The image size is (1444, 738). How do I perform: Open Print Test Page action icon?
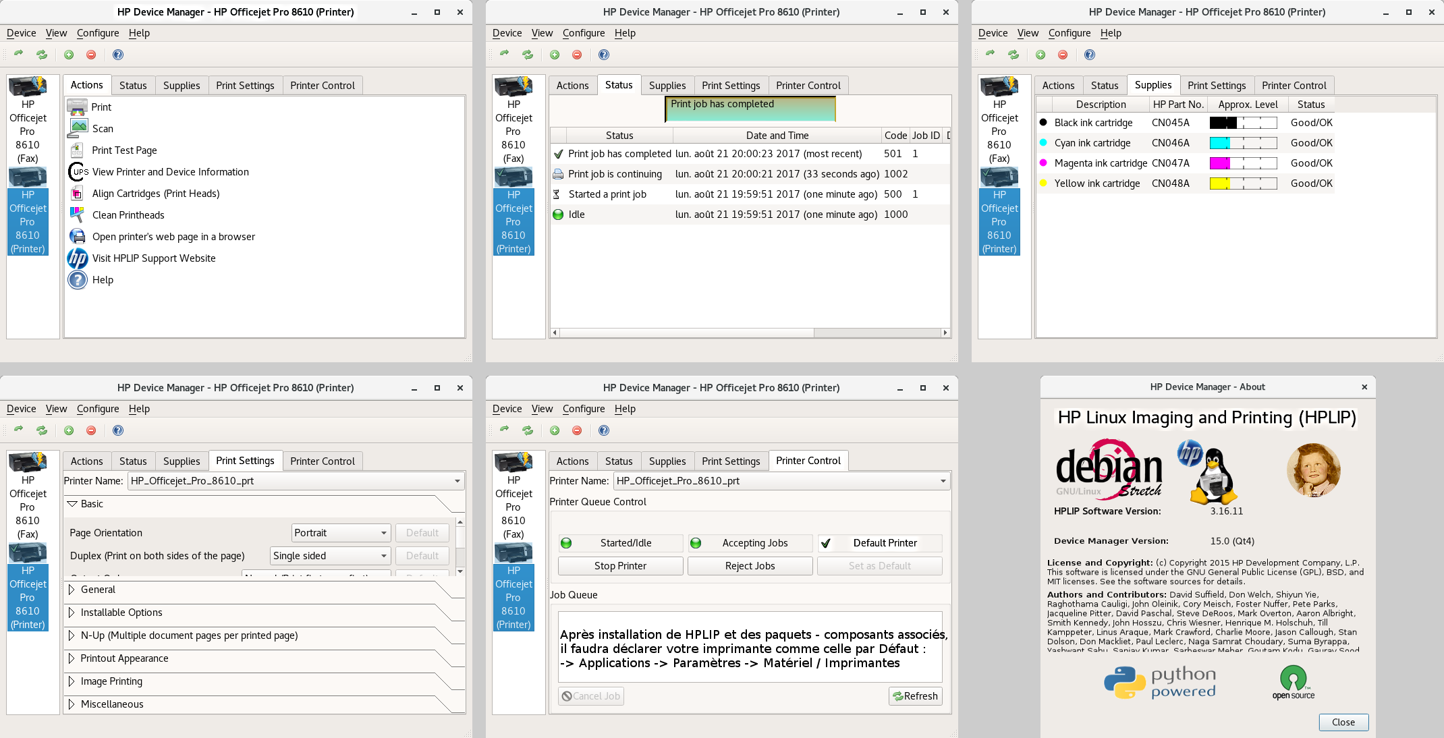pos(78,150)
